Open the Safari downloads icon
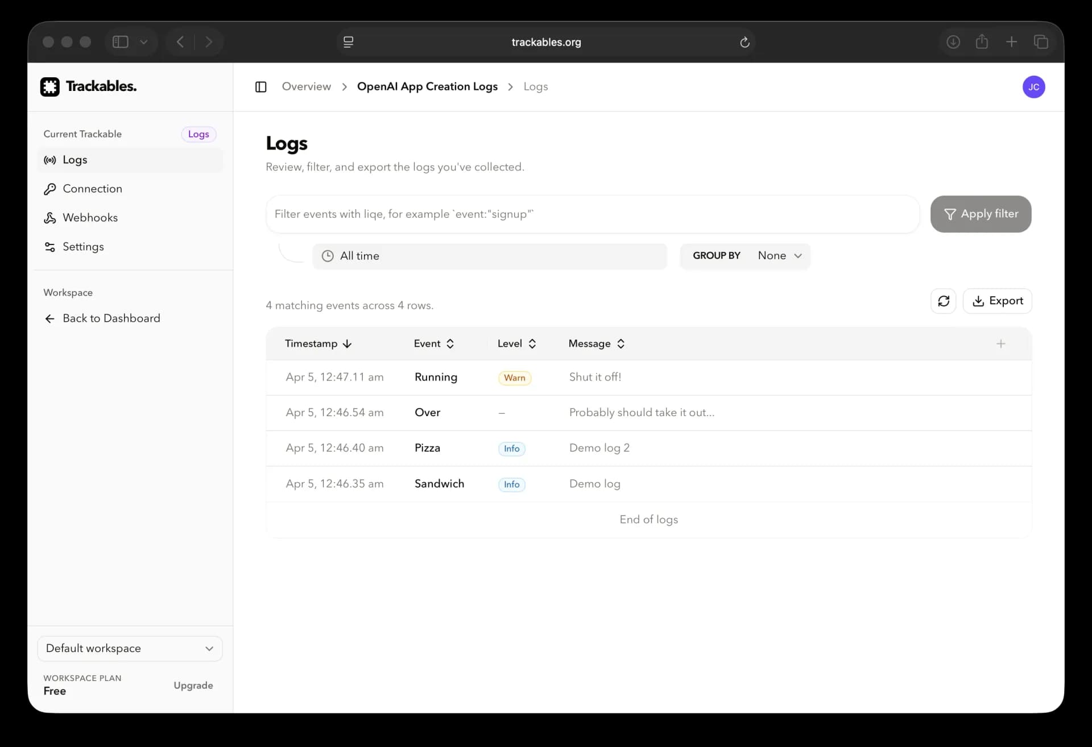This screenshot has width=1092, height=747. [x=953, y=42]
